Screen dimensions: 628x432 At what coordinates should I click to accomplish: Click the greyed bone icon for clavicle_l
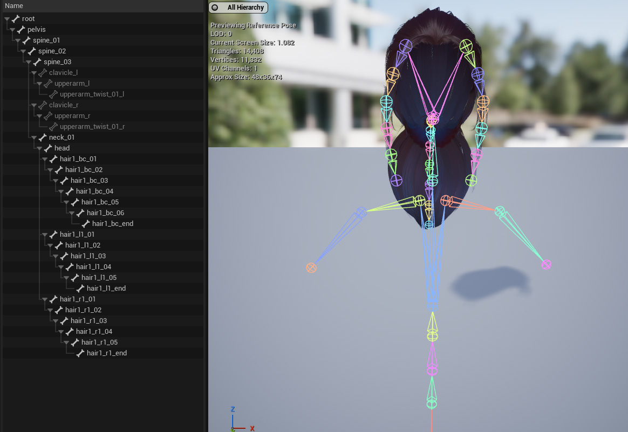pyautogui.click(x=43, y=72)
